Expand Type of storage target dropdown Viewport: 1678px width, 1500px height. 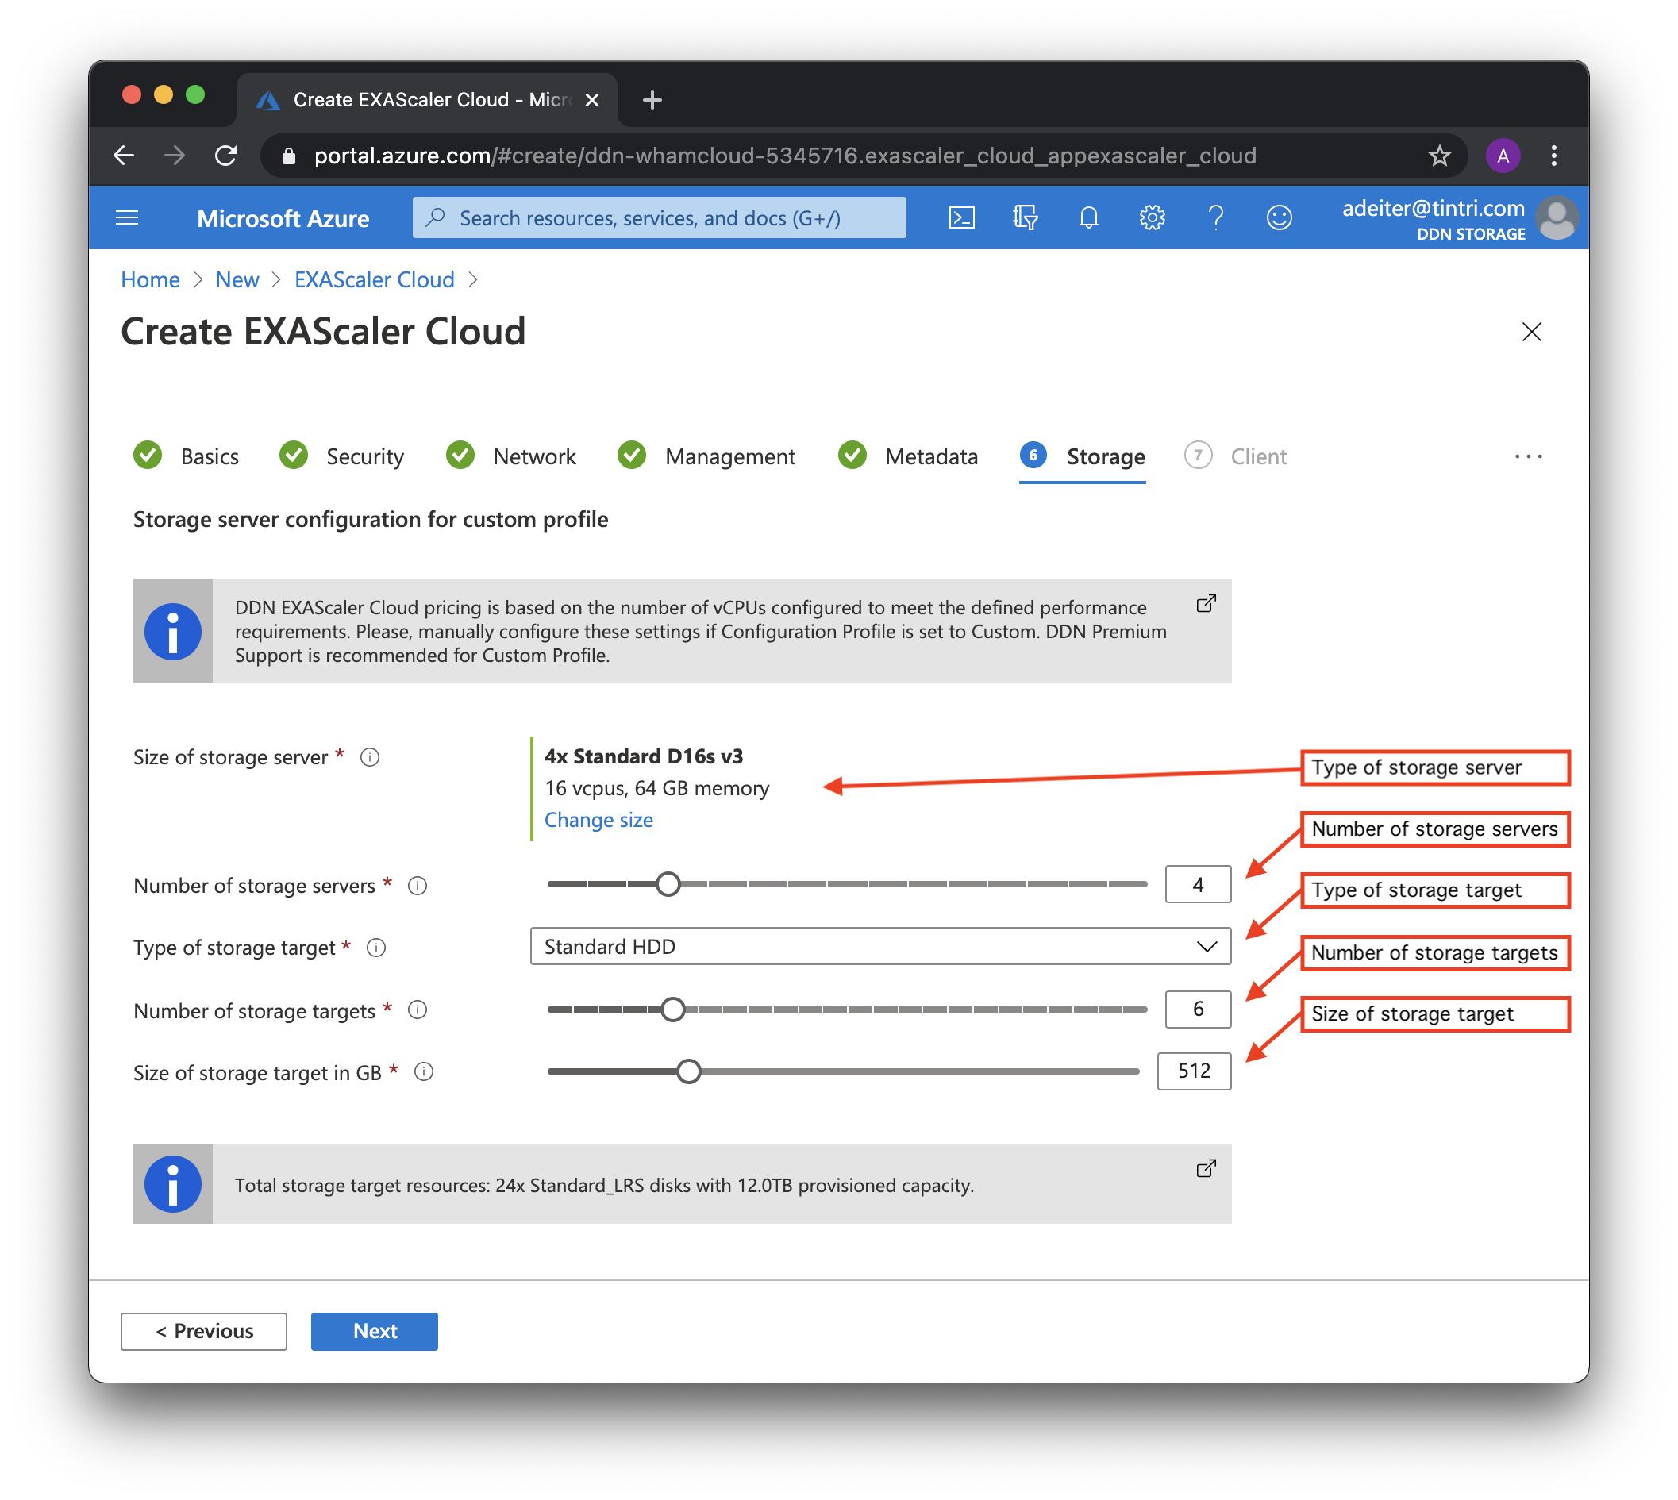click(x=880, y=946)
